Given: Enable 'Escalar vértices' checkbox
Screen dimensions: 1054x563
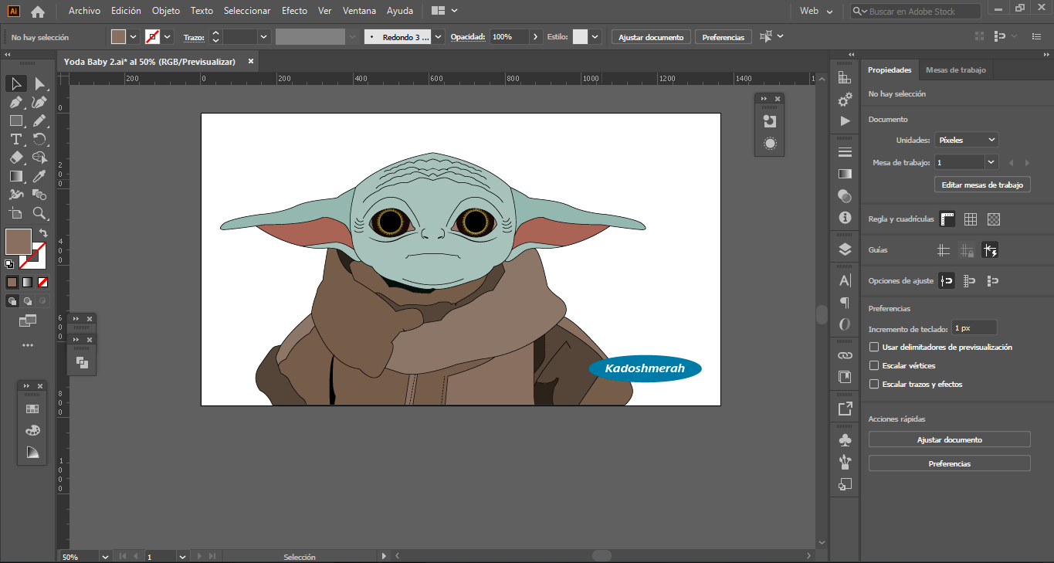Looking at the screenshot, I should (874, 366).
